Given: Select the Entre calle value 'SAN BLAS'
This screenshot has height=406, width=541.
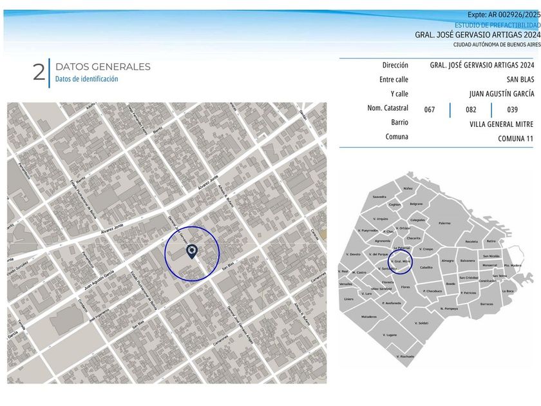Looking at the screenshot, I should [x=520, y=79].
